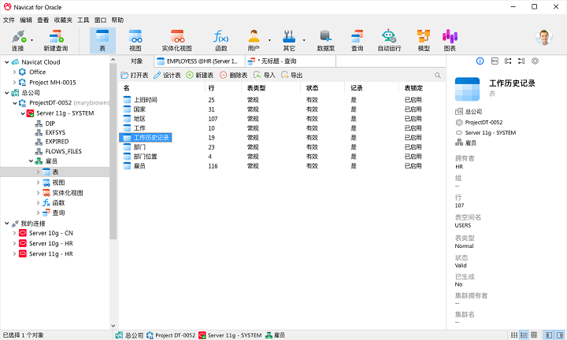567x340 pixels.
Task: Open the 实体化视图 toolbar icon
Action: click(x=177, y=40)
